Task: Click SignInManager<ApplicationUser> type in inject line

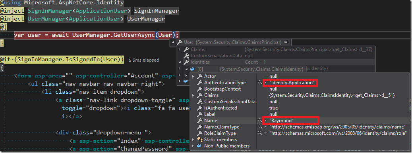Action: [x=79, y=11]
